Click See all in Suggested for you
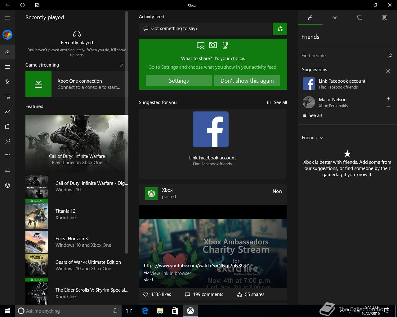This screenshot has width=397, height=317. pos(277,102)
